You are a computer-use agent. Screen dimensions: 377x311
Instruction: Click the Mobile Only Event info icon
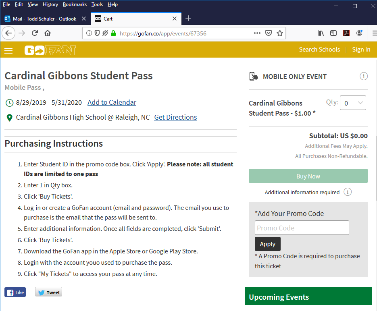[364, 77]
